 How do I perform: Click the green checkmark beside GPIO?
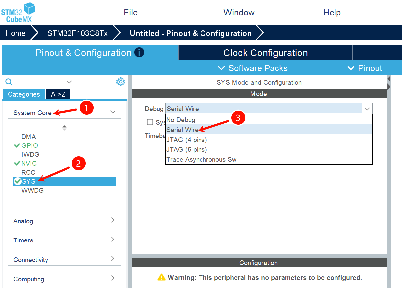17,145
